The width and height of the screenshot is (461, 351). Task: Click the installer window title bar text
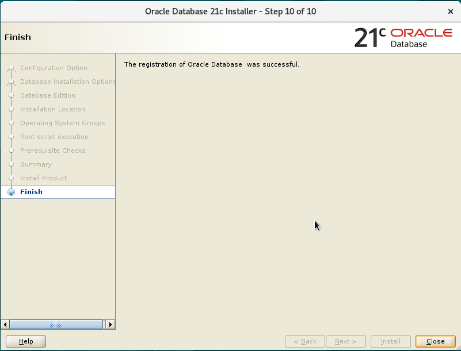click(x=230, y=11)
